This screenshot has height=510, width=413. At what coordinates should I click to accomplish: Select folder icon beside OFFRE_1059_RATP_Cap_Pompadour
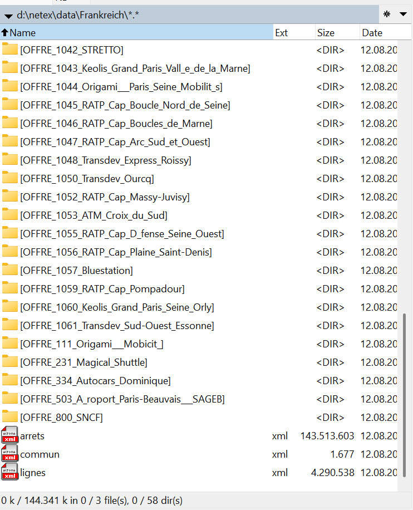tap(10, 288)
